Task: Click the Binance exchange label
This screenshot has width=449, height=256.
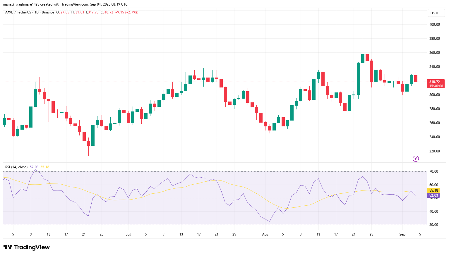Action: click(48, 12)
